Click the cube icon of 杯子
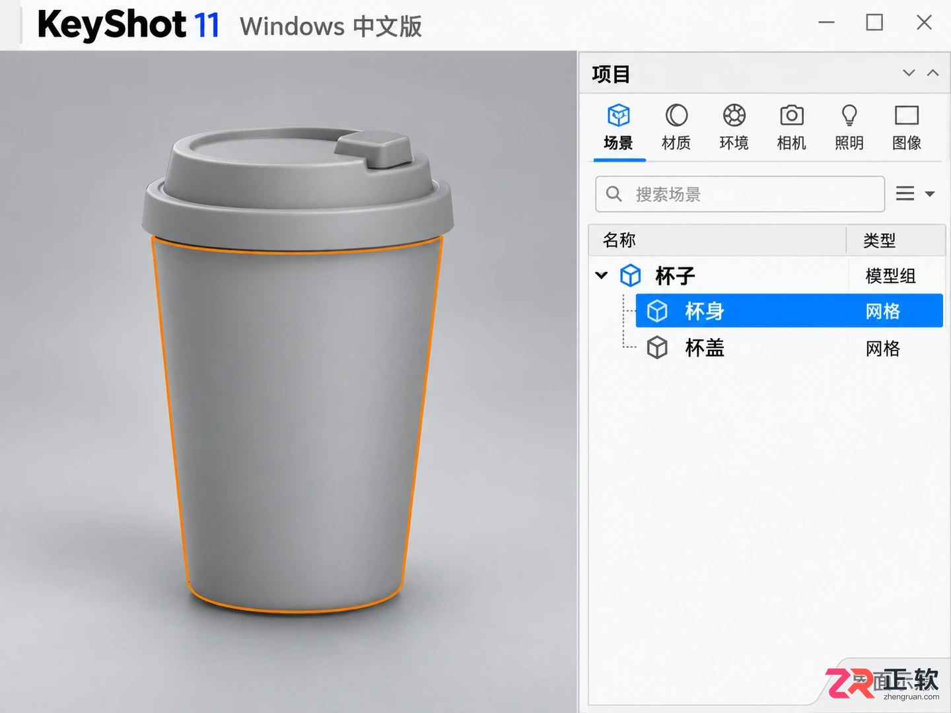 click(630, 275)
